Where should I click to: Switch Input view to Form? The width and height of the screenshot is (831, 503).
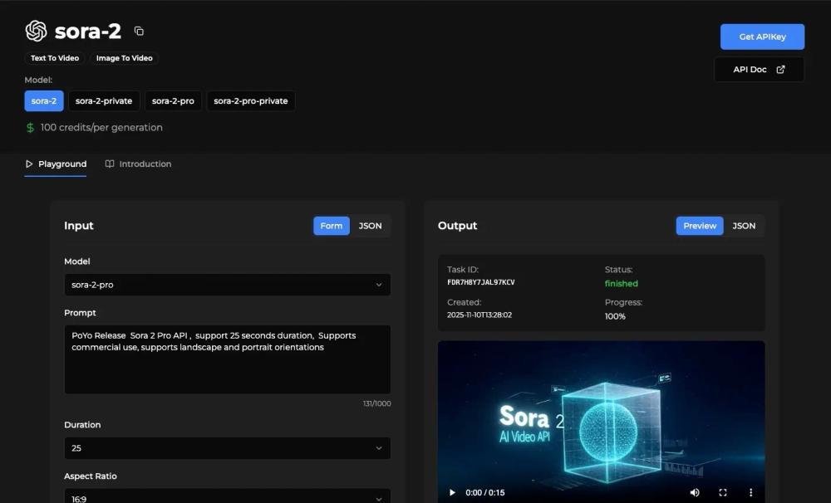(332, 226)
